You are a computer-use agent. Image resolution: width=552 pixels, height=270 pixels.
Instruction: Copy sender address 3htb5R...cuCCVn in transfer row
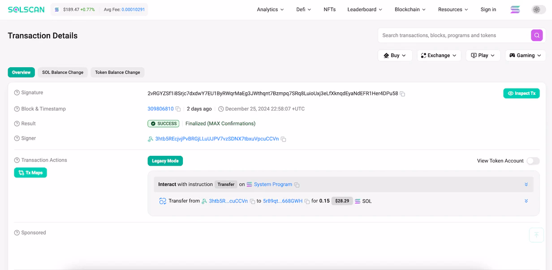click(252, 201)
